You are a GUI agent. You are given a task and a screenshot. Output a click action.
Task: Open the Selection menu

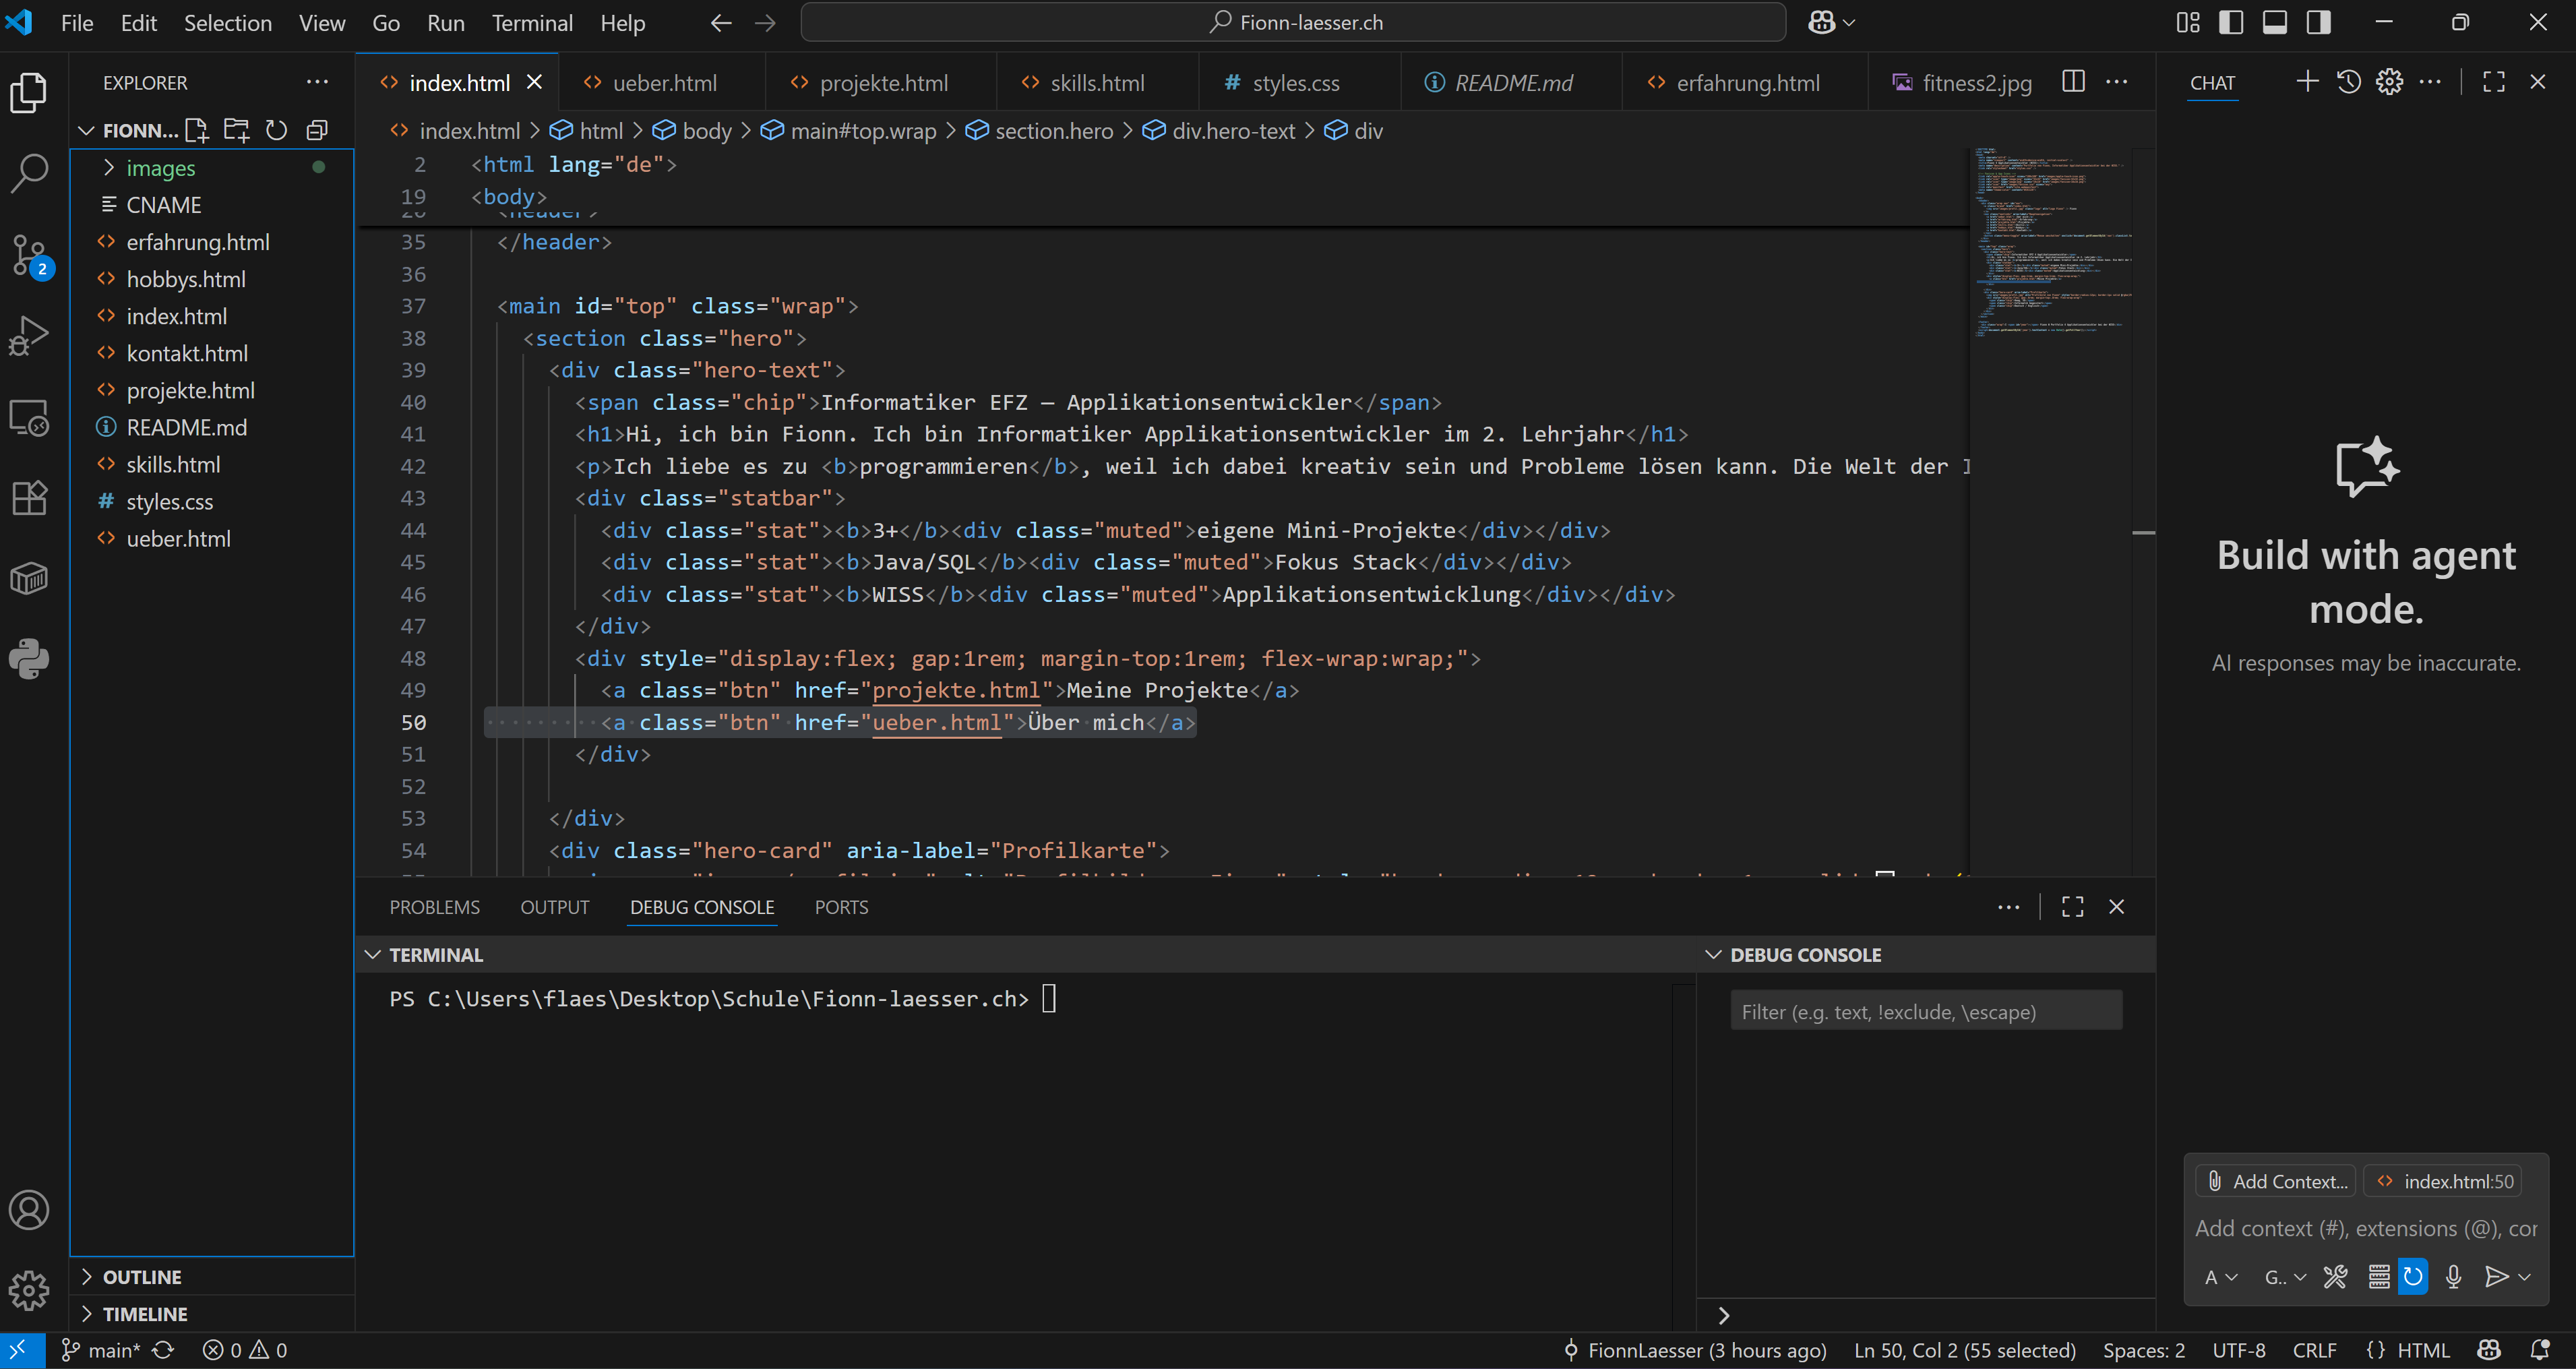[227, 23]
